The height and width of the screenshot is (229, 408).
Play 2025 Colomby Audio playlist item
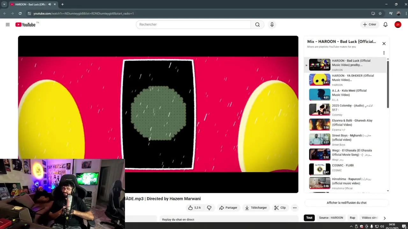click(x=346, y=110)
